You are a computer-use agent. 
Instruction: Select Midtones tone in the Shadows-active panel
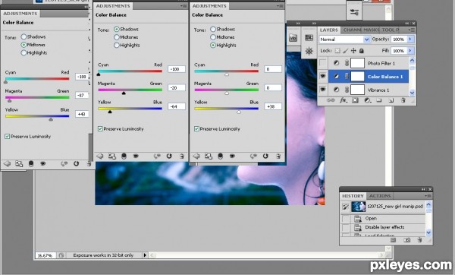[117, 37]
